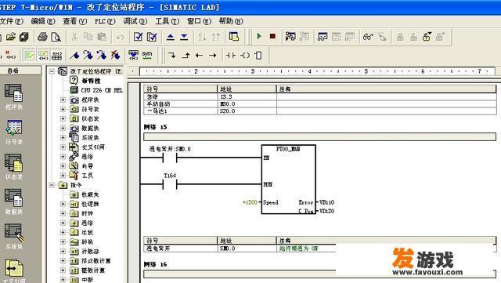This screenshot has width=501, height=283.
Task: Select CPU 226 item in project tree
Action: 97,90
